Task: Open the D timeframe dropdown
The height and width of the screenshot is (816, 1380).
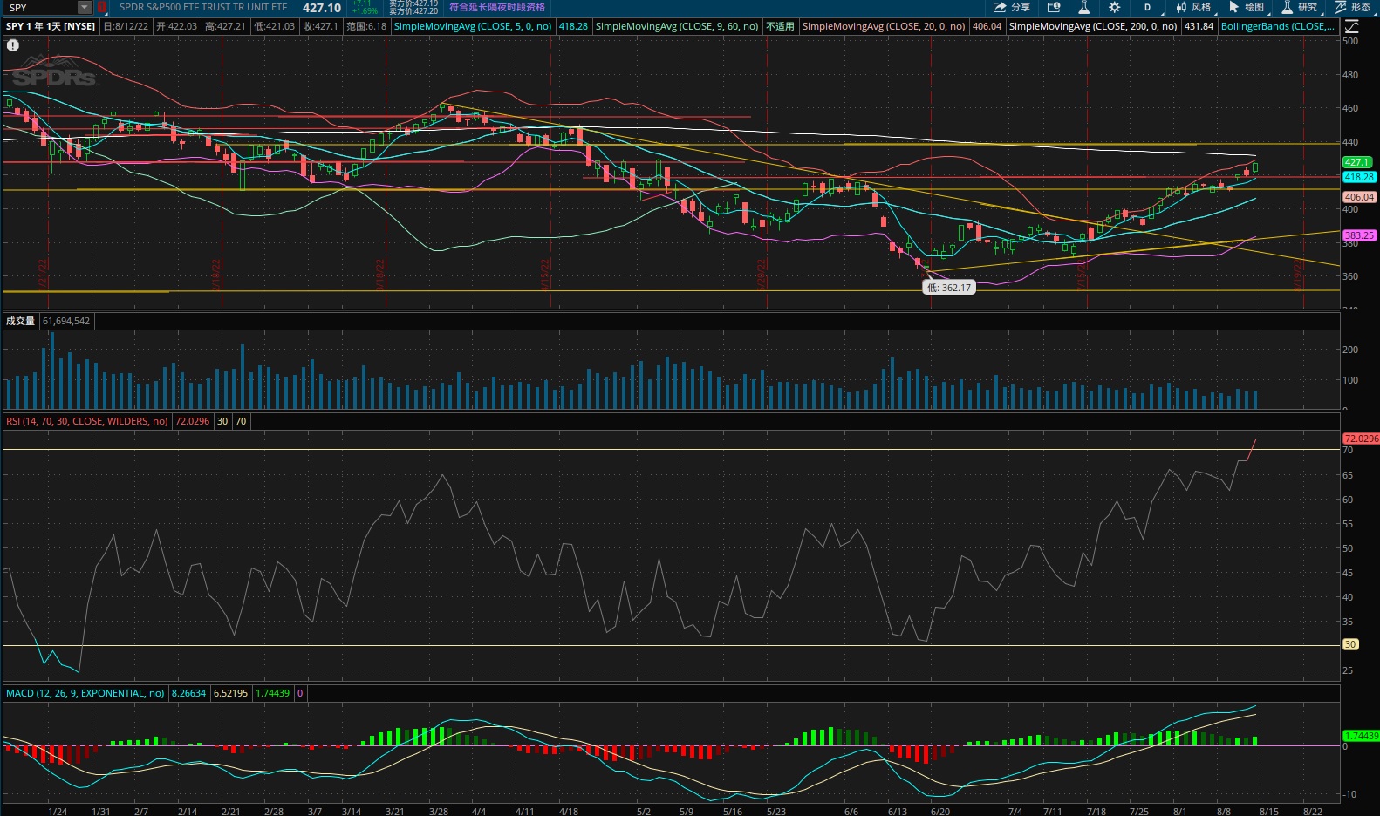Action: [x=1149, y=7]
